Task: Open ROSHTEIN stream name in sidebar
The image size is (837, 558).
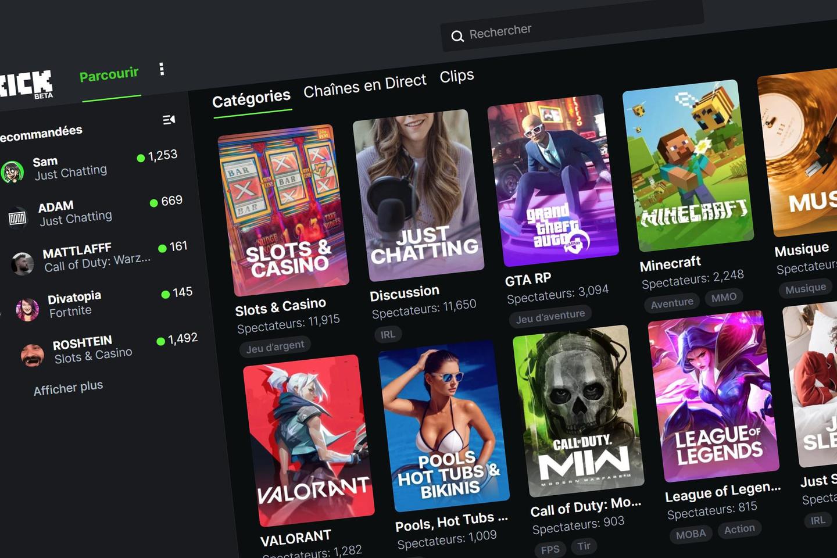Action: tap(82, 342)
